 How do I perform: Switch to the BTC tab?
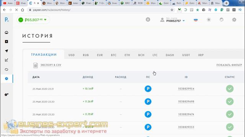pyautogui.click(x=114, y=55)
